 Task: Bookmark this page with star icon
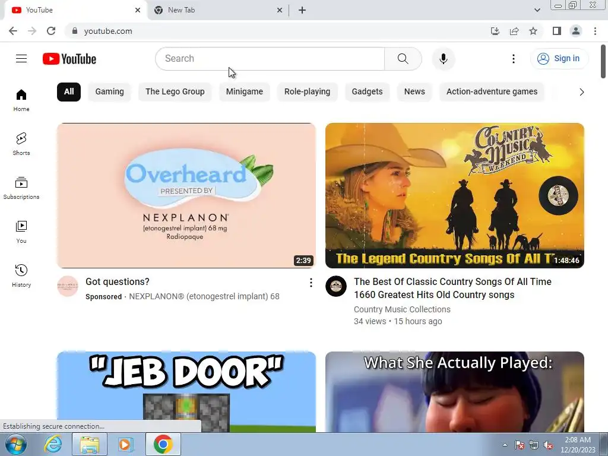click(x=533, y=31)
